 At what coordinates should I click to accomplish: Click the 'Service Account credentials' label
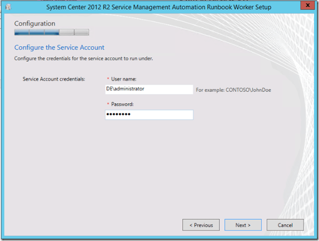tap(54, 79)
